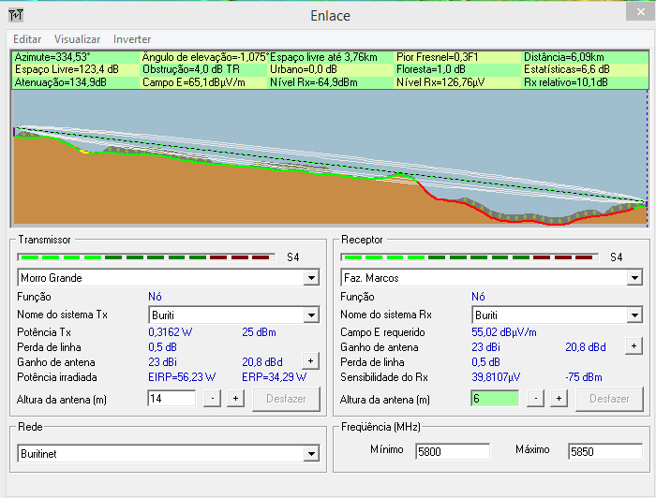
Task: Expand the Buritinet network dropdown
Action: (311, 454)
